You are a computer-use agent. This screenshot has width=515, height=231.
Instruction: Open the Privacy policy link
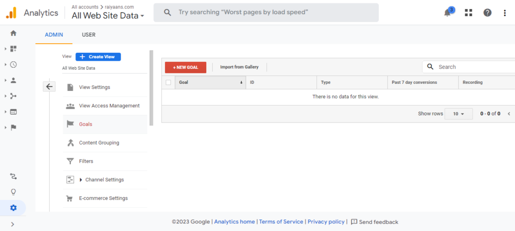point(326,222)
